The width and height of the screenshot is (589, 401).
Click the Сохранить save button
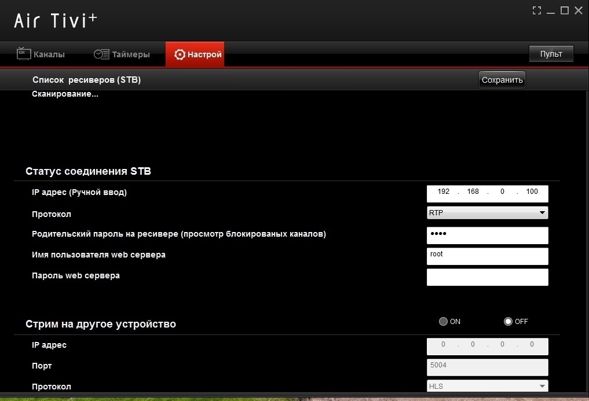click(502, 80)
